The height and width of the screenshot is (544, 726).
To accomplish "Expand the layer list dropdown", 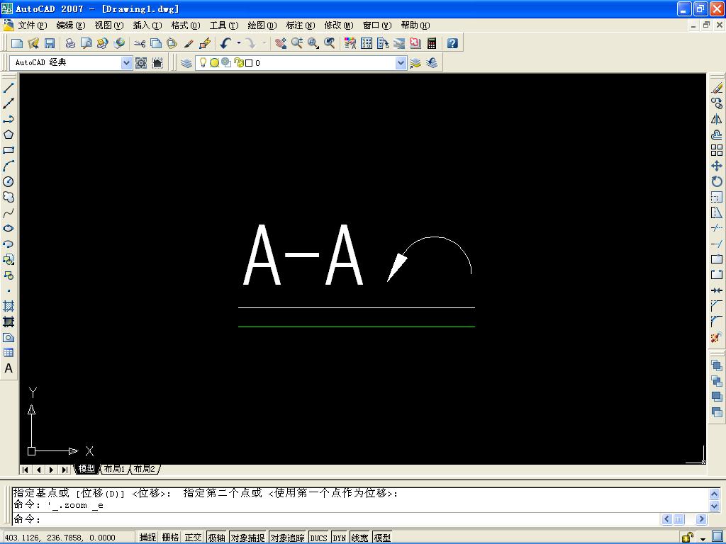I will [401, 63].
